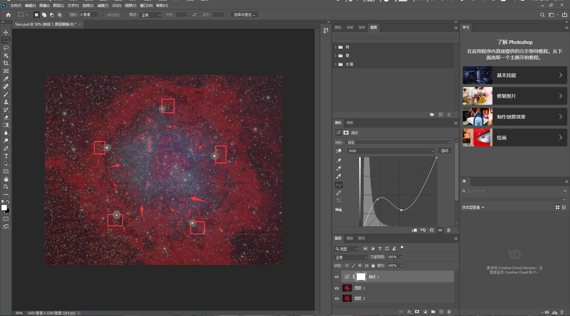
Task: Open the 修复照片 tutorial
Action: click(515, 96)
